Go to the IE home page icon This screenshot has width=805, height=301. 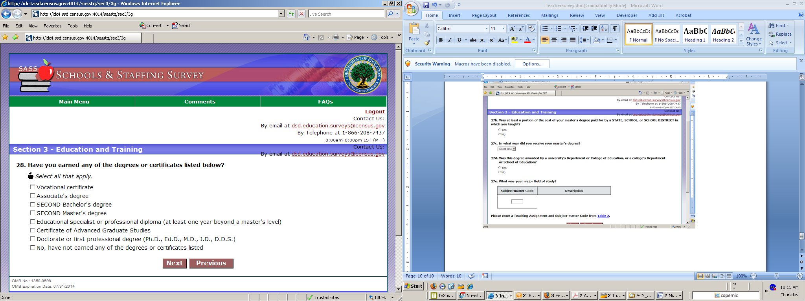point(307,37)
